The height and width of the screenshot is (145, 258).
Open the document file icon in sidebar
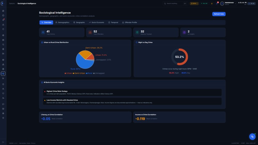[3, 49]
